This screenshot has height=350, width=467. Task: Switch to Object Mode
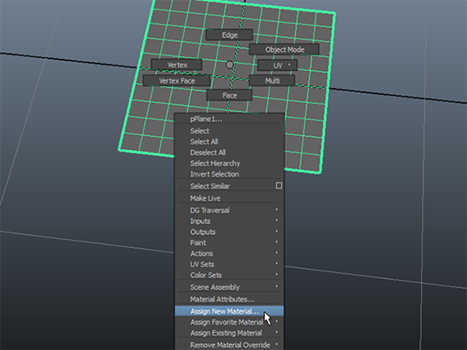[284, 50]
